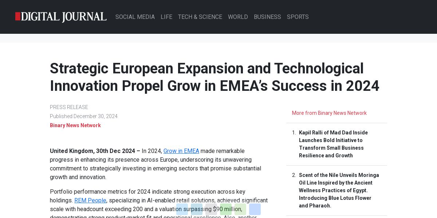The image size is (437, 218).
Task: Follow the REM People link
Action: [x=90, y=200]
